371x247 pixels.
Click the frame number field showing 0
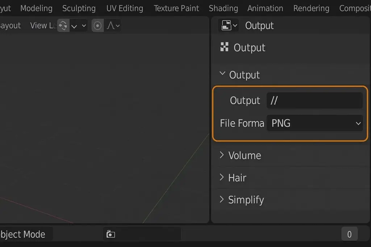[x=349, y=234]
